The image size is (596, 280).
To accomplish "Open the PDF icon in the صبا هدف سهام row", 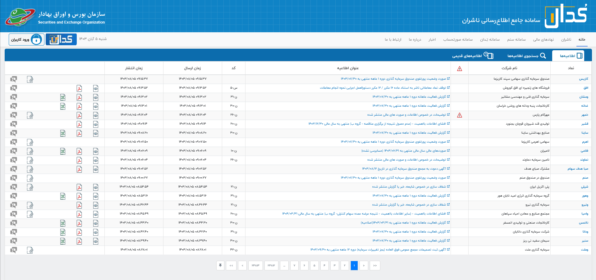I will pos(79,169).
